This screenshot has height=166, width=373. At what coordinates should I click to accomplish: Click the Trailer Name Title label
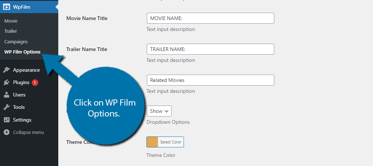(87, 49)
